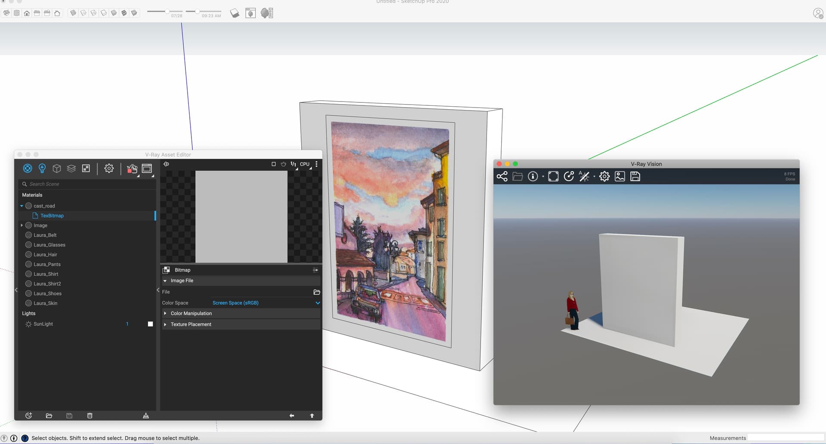Click the bitmap preview thumbnail
Screen dimensions: 826x444
coord(241,216)
